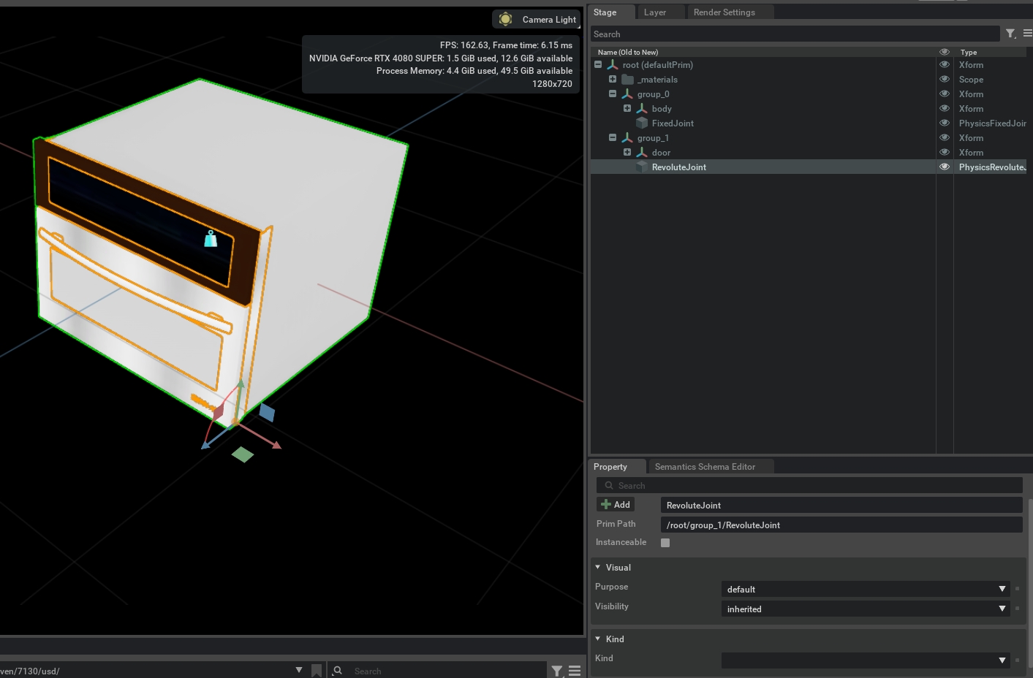Click the Camera Light bulb icon in the viewport
The height and width of the screenshot is (678, 1033).
tap(505, 19)
